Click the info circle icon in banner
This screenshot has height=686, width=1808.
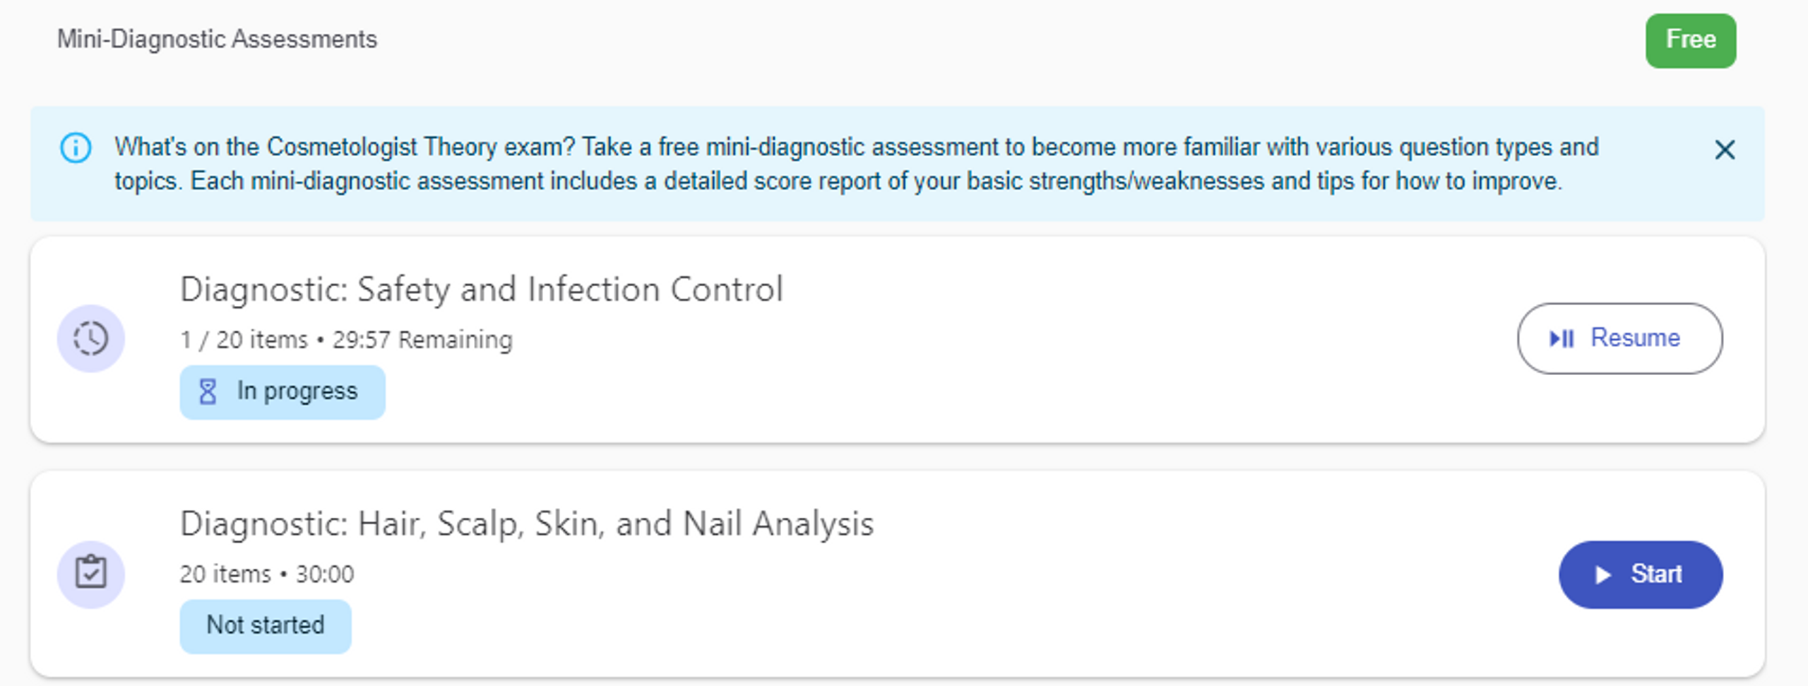pos(76,148)
